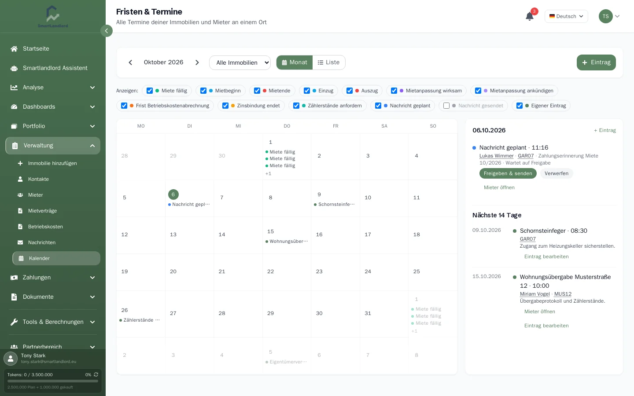Click the Tools & Berechnungen wrench icon
This screenshot has height=396, width=634.
click(x=14, y=322)
